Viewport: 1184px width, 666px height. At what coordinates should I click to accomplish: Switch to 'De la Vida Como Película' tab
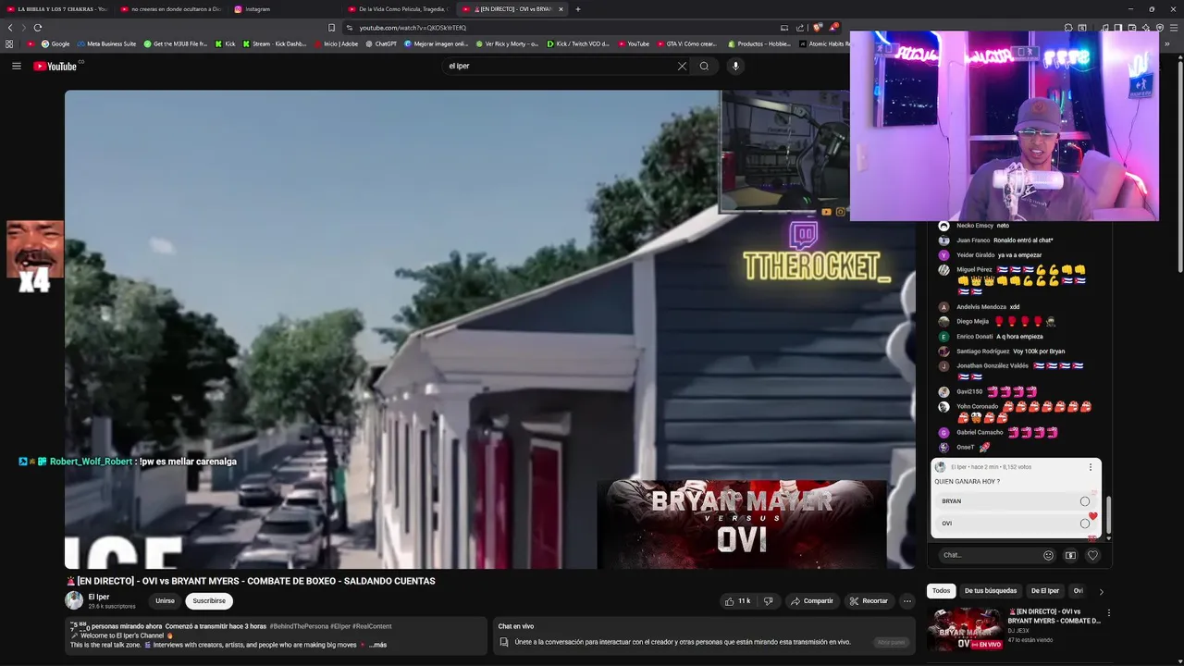pos(400,9)
